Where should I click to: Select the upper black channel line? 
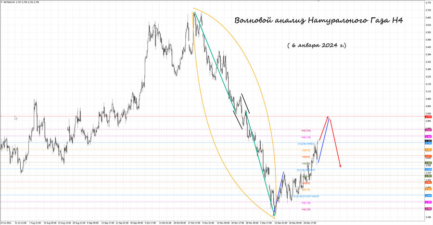245,103
